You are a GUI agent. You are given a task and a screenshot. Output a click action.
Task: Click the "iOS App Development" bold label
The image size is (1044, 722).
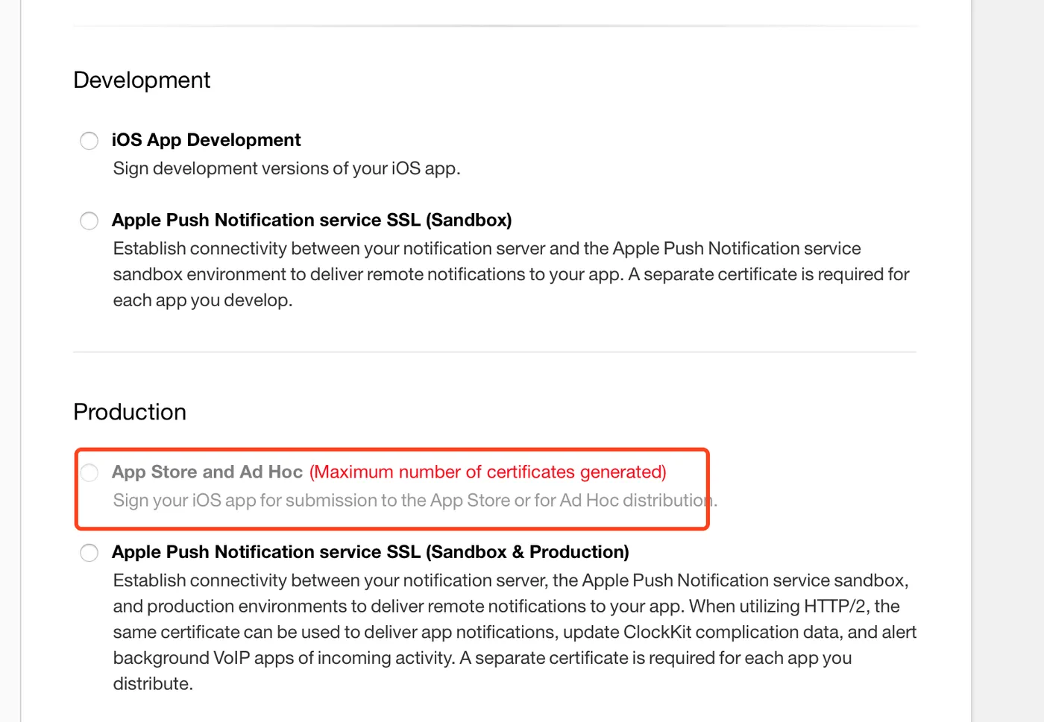click(x=206, y=140)
